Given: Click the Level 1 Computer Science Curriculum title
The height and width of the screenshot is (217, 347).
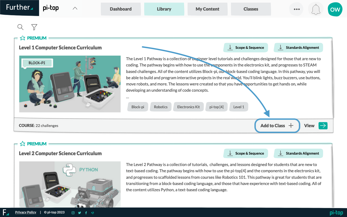Looking at the screenshot, I should (60, 47).
